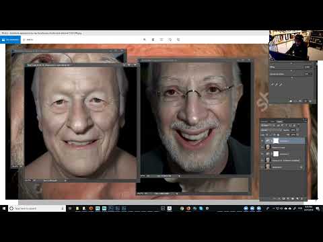
Task: Click the delete layer trash icon in Layers panel
Action: pyautogui.click(x=302, y=198)
